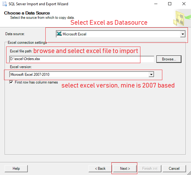Minimize the wizard window
Viewport: 191px width, 175px height.
(x=156, y=4)
